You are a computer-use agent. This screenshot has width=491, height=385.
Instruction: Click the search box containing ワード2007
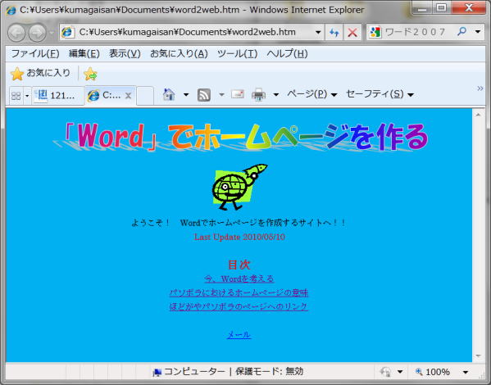point(416,32)
